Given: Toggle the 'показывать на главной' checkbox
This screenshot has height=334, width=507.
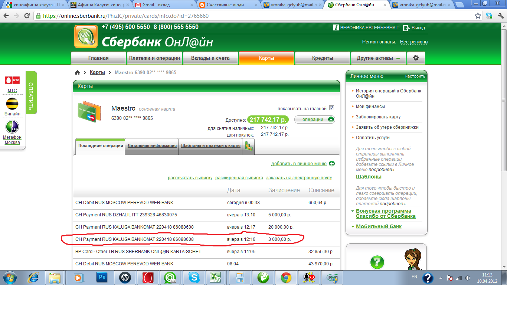Looking at the screenshot, I should pos(331,108).
